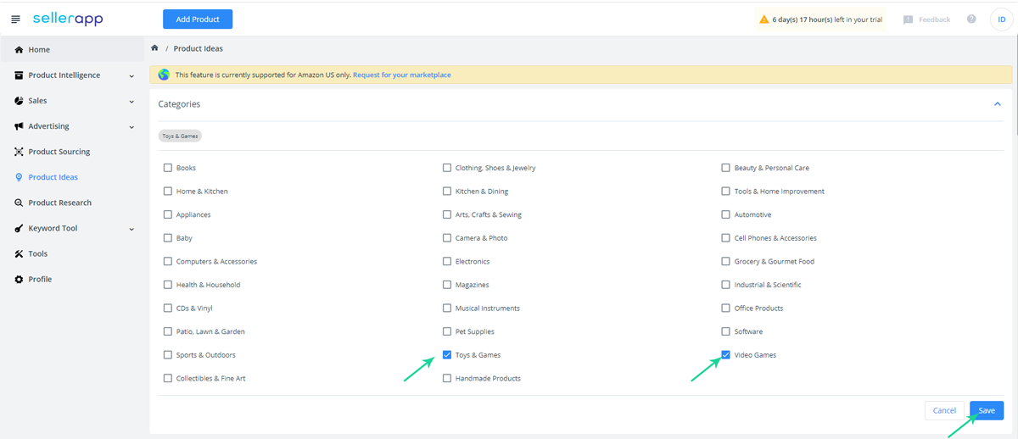Expand the Advertising menu chevron
The height and width of the screenshot is (439, 1018).
(131, 127)
